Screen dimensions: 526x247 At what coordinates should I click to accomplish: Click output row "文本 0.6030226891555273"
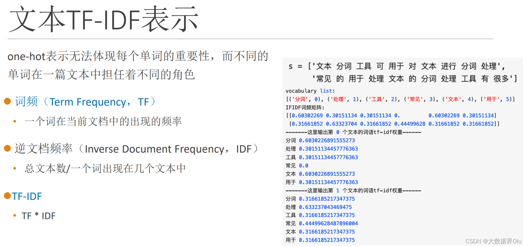tap(320, 174)
